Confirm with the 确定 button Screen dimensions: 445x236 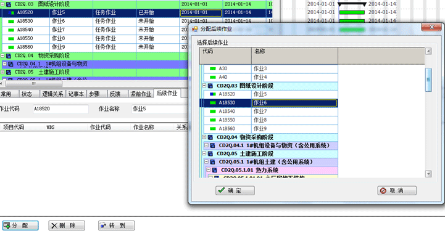point(235,190)
